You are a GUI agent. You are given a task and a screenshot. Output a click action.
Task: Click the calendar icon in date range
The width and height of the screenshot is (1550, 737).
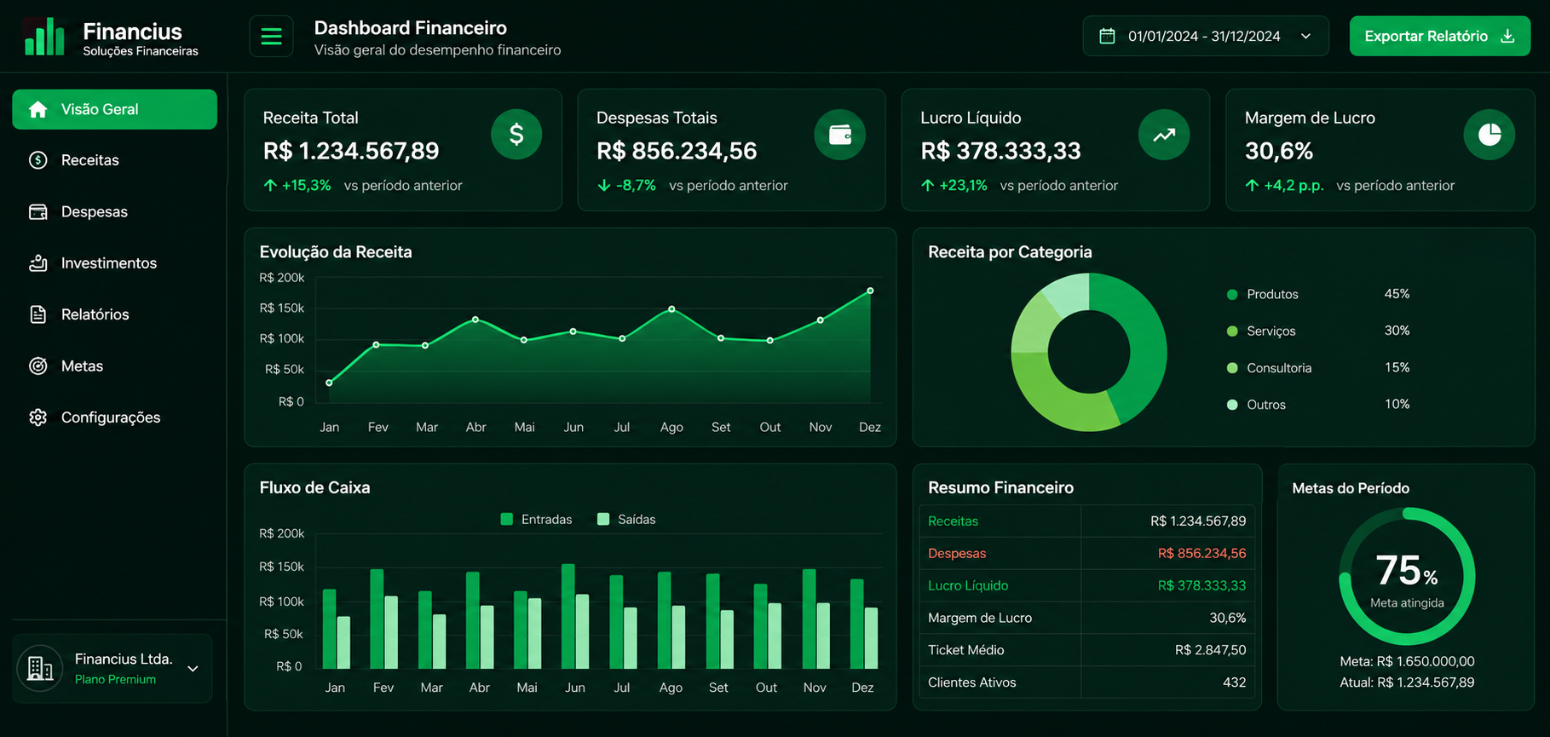coord(1107,36)
